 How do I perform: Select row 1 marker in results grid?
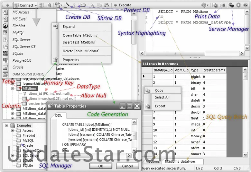[x=147, y=76]
